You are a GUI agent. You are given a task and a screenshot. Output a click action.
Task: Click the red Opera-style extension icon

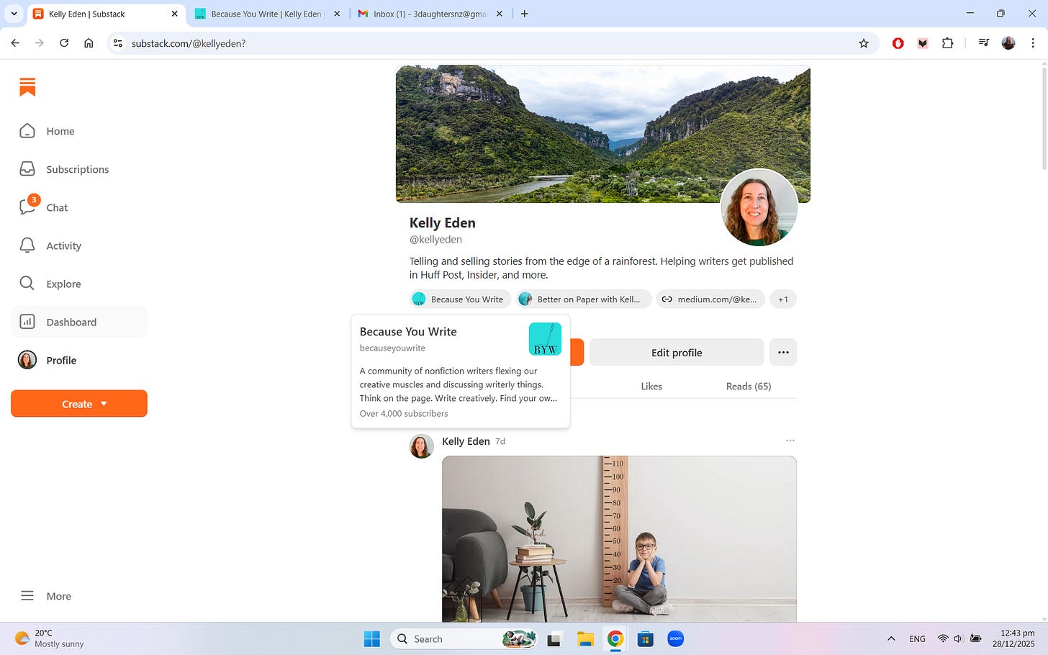[898, 43]
